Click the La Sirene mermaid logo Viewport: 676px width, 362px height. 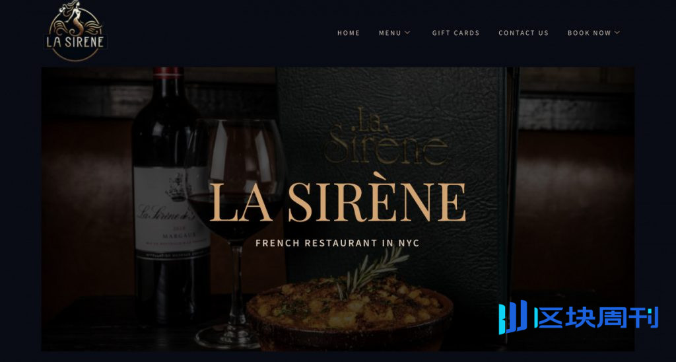click(75, 30)
